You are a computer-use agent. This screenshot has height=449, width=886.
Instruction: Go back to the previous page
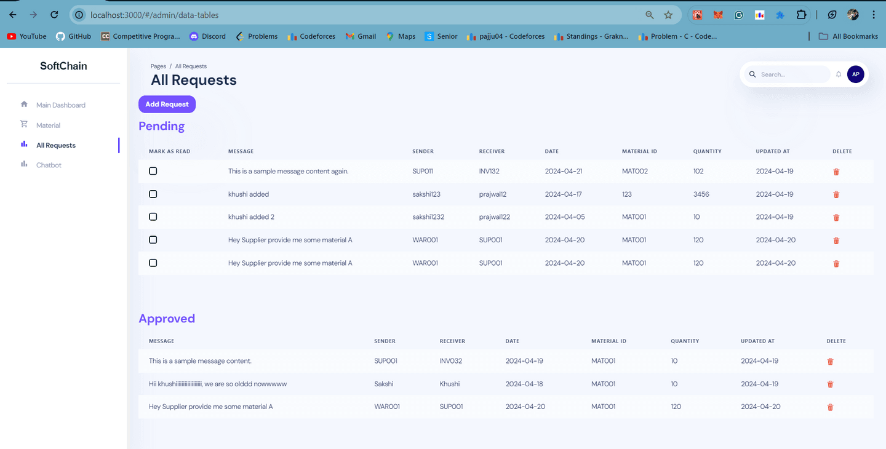[13, 15]
